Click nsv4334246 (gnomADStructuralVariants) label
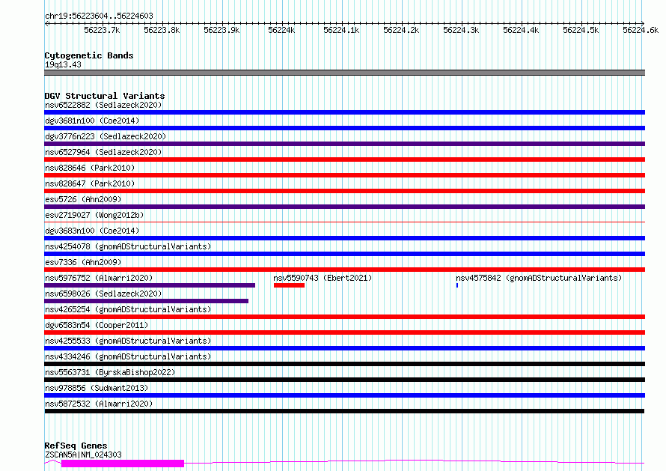This screenshot has height=471, width=666. tap(128, 356)
